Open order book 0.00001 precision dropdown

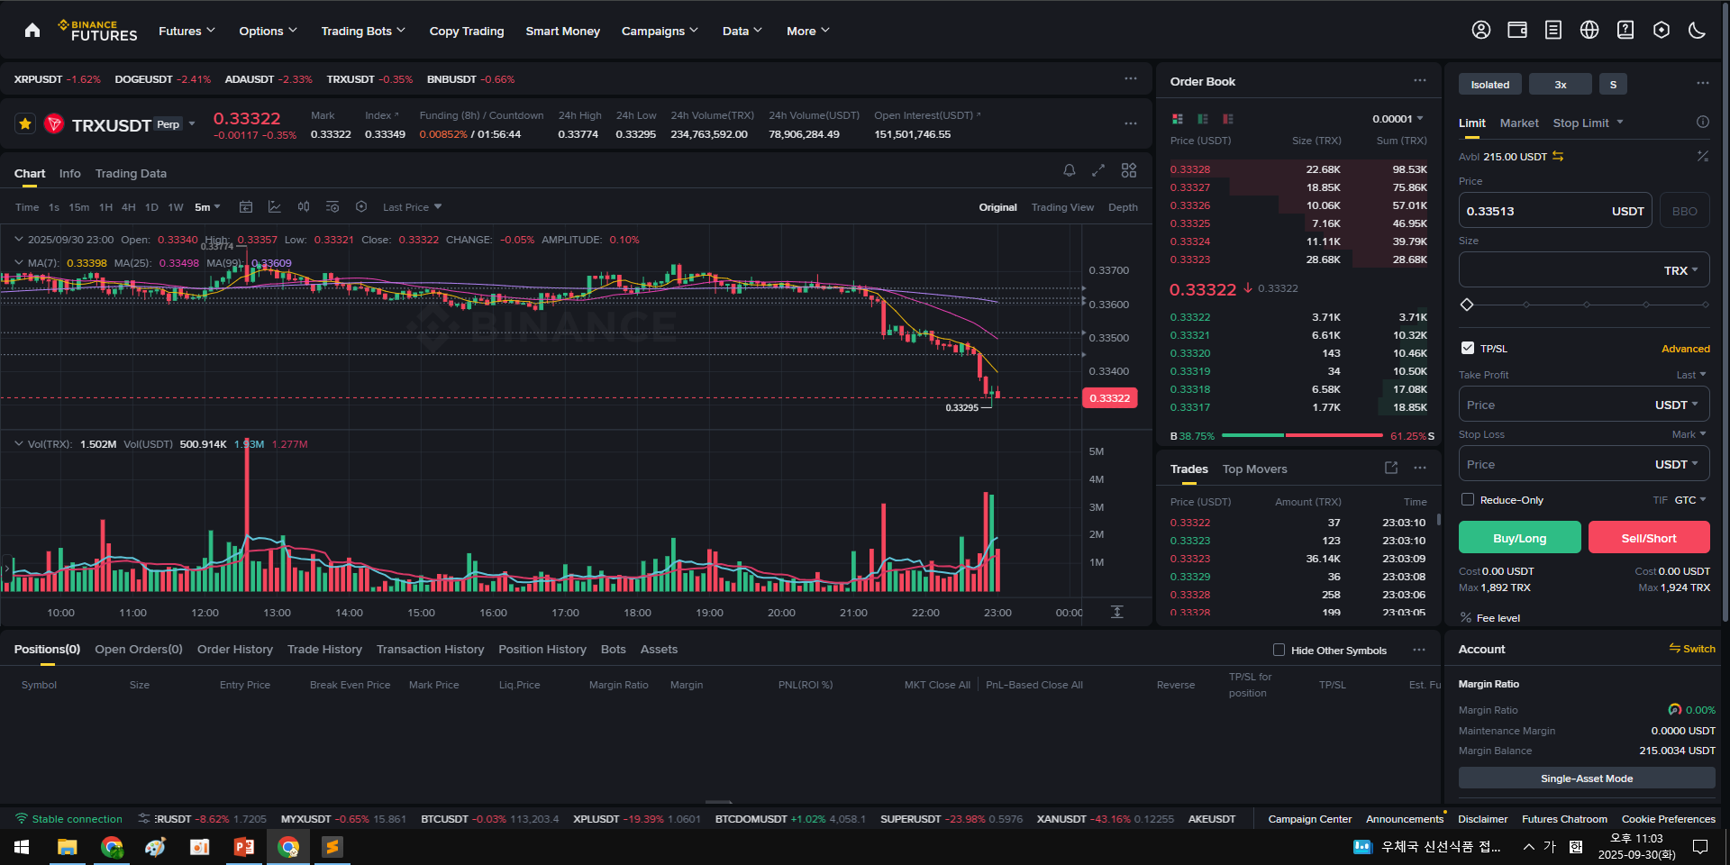point(1398,119)
